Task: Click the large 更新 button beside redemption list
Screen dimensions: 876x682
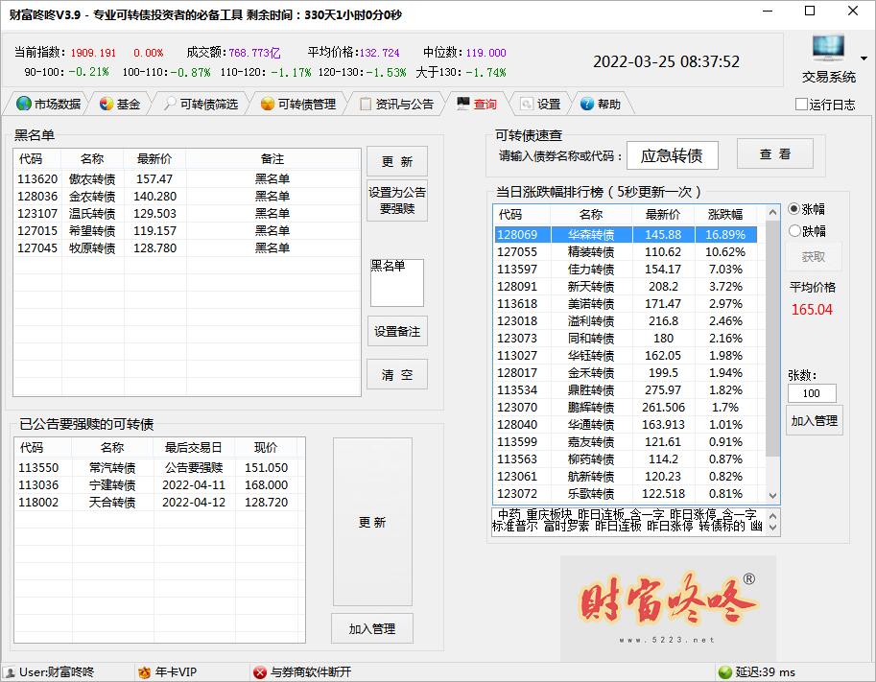Action: pos(372,522)
